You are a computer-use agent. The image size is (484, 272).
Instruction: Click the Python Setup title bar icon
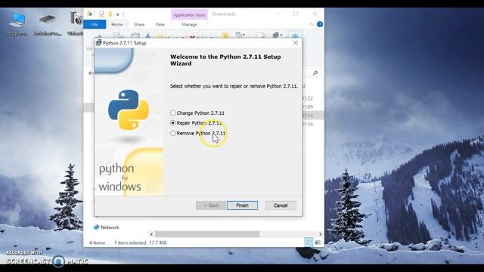pyautogui.click(x=99, y=43)
